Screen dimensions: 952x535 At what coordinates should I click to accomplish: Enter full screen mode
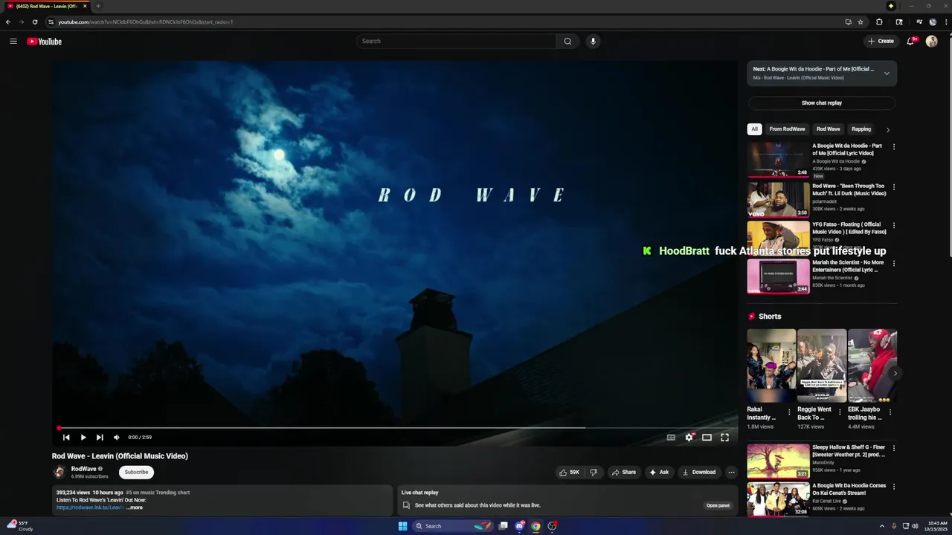click(x=724, y=438)
